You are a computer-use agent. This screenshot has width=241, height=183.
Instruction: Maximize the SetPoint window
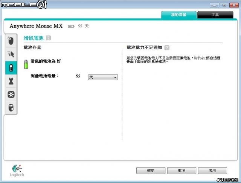[224, 5]
